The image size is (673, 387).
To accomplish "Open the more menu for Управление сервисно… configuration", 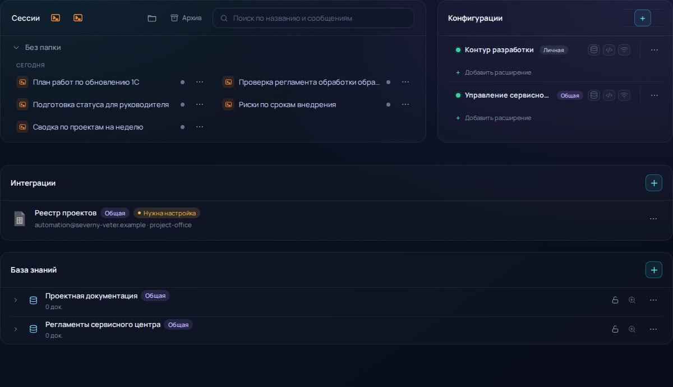I will tap(654, 95).
